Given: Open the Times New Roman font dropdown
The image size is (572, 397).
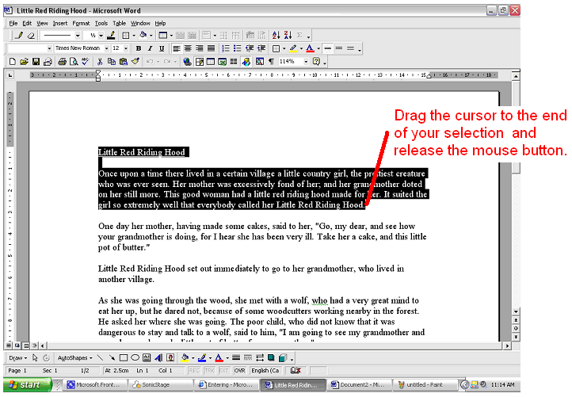Looking at the screenshot, I should (x=106, y=48).
